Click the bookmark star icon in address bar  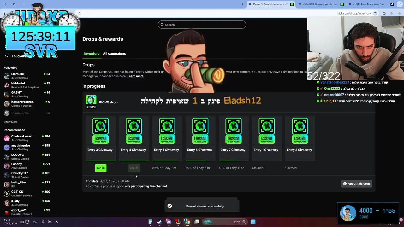[80, 13]
